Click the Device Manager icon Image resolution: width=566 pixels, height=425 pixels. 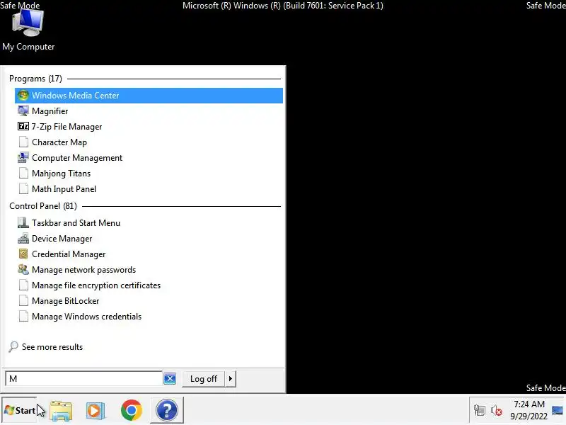tap(23, 239)
